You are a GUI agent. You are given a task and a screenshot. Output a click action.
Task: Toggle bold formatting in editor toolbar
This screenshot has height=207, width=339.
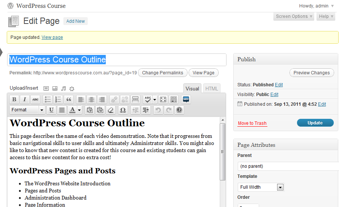point(14,99)
